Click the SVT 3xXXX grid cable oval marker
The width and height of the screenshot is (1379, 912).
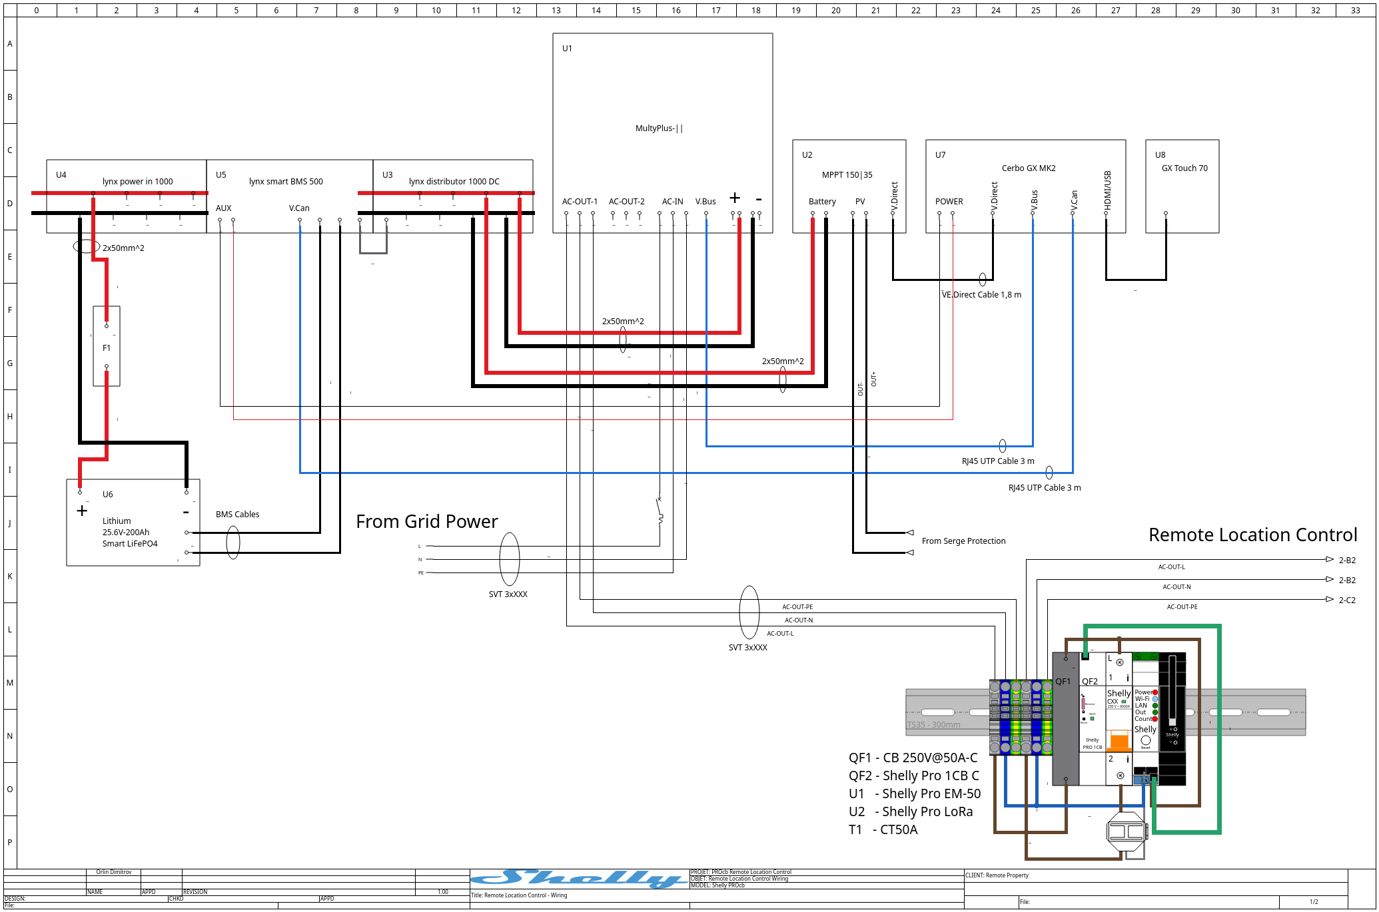(x=510, y=559)
